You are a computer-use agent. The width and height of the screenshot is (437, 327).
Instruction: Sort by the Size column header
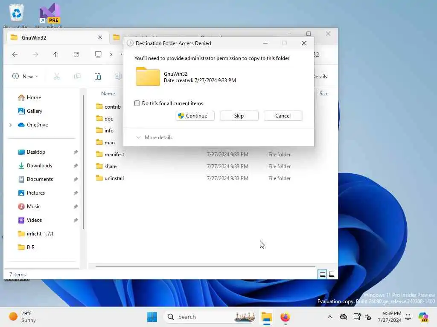(x=323, y=94)
